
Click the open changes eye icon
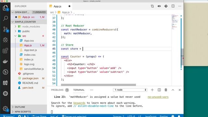(x=159, y=6)
